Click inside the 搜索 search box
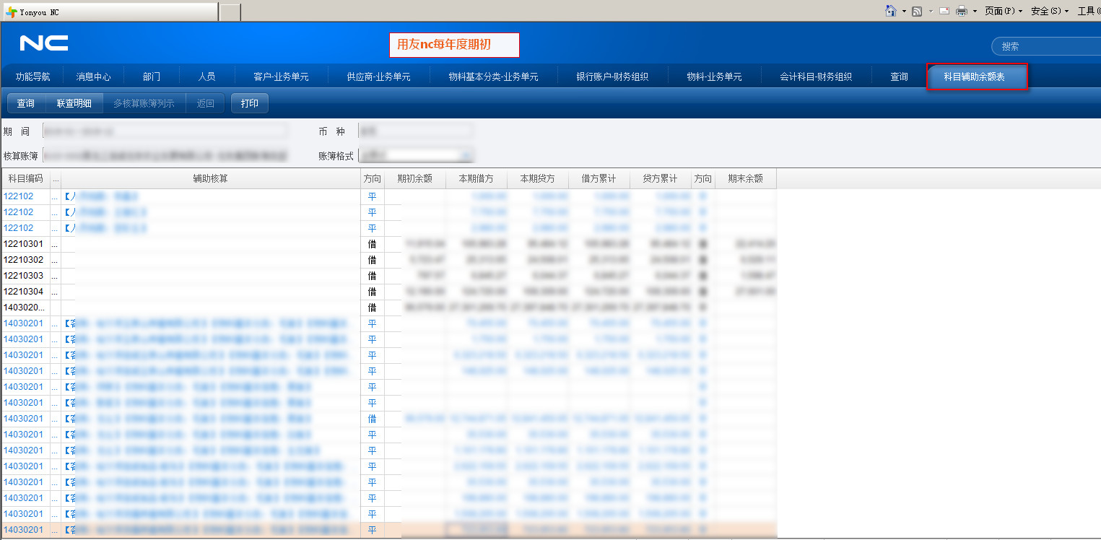 point(1047,46)
